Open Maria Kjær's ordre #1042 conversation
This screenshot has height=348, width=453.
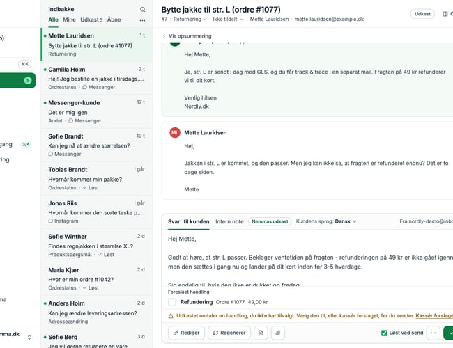click(97, 279)
